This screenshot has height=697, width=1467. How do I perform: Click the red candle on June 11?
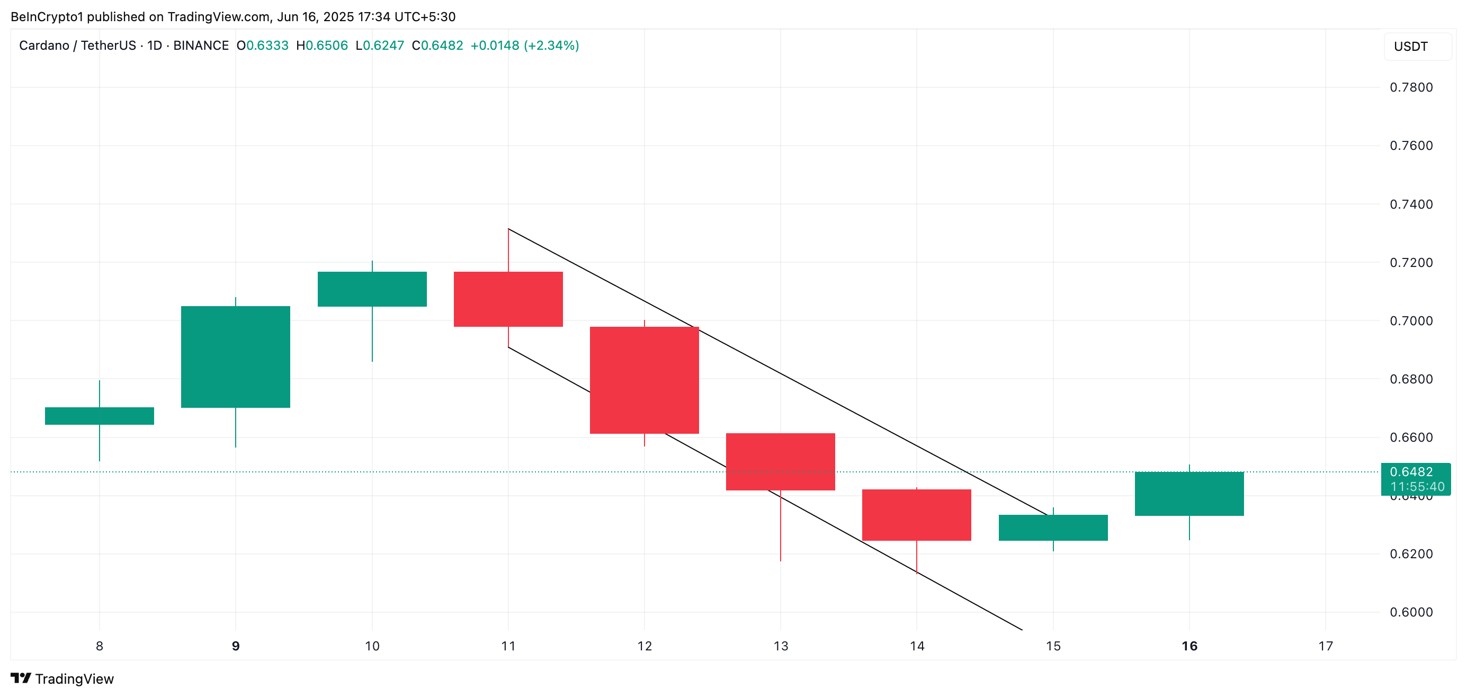point(508,299)
